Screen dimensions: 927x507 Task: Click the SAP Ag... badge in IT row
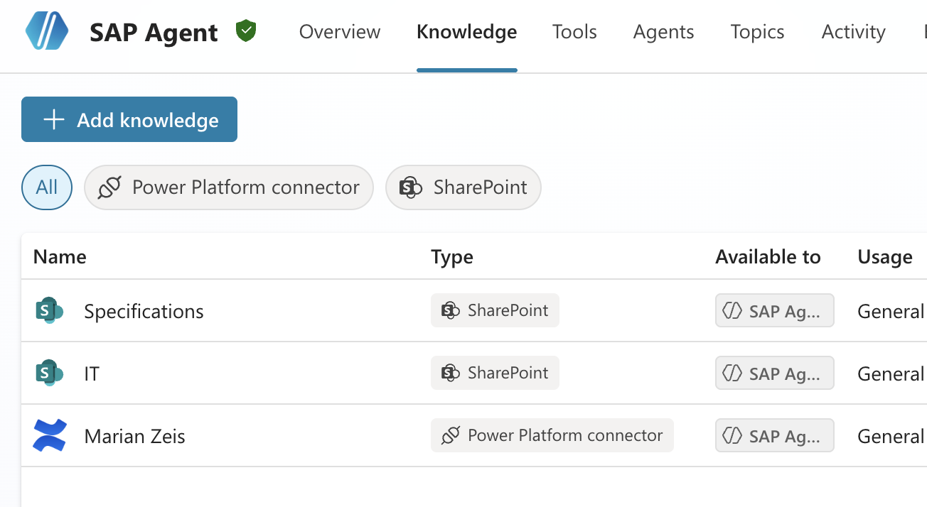775,374
